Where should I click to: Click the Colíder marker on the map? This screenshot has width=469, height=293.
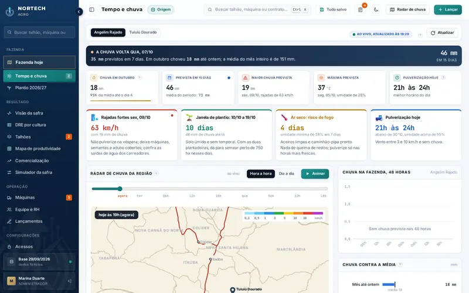198,242
